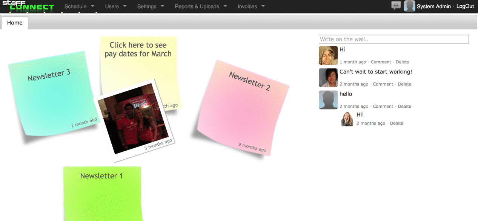
Task: Click the silhouette avatar beside 'hello'
Action: coord(328,100)
